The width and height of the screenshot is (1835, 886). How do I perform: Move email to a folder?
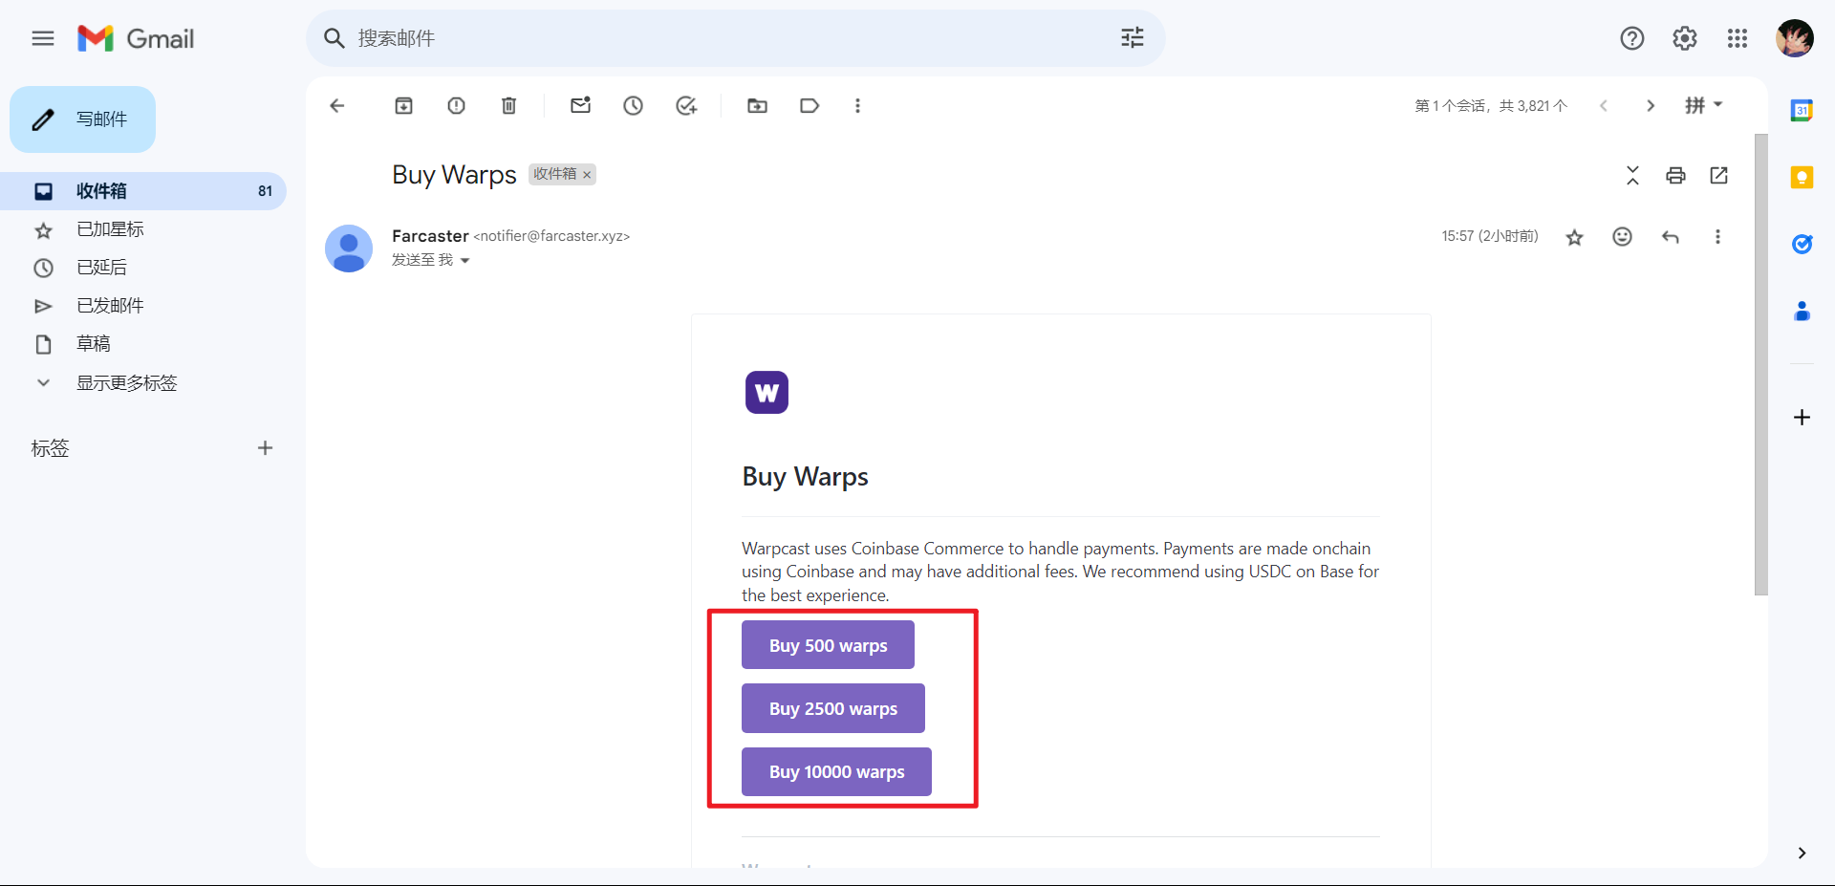[x=757, y=105]
